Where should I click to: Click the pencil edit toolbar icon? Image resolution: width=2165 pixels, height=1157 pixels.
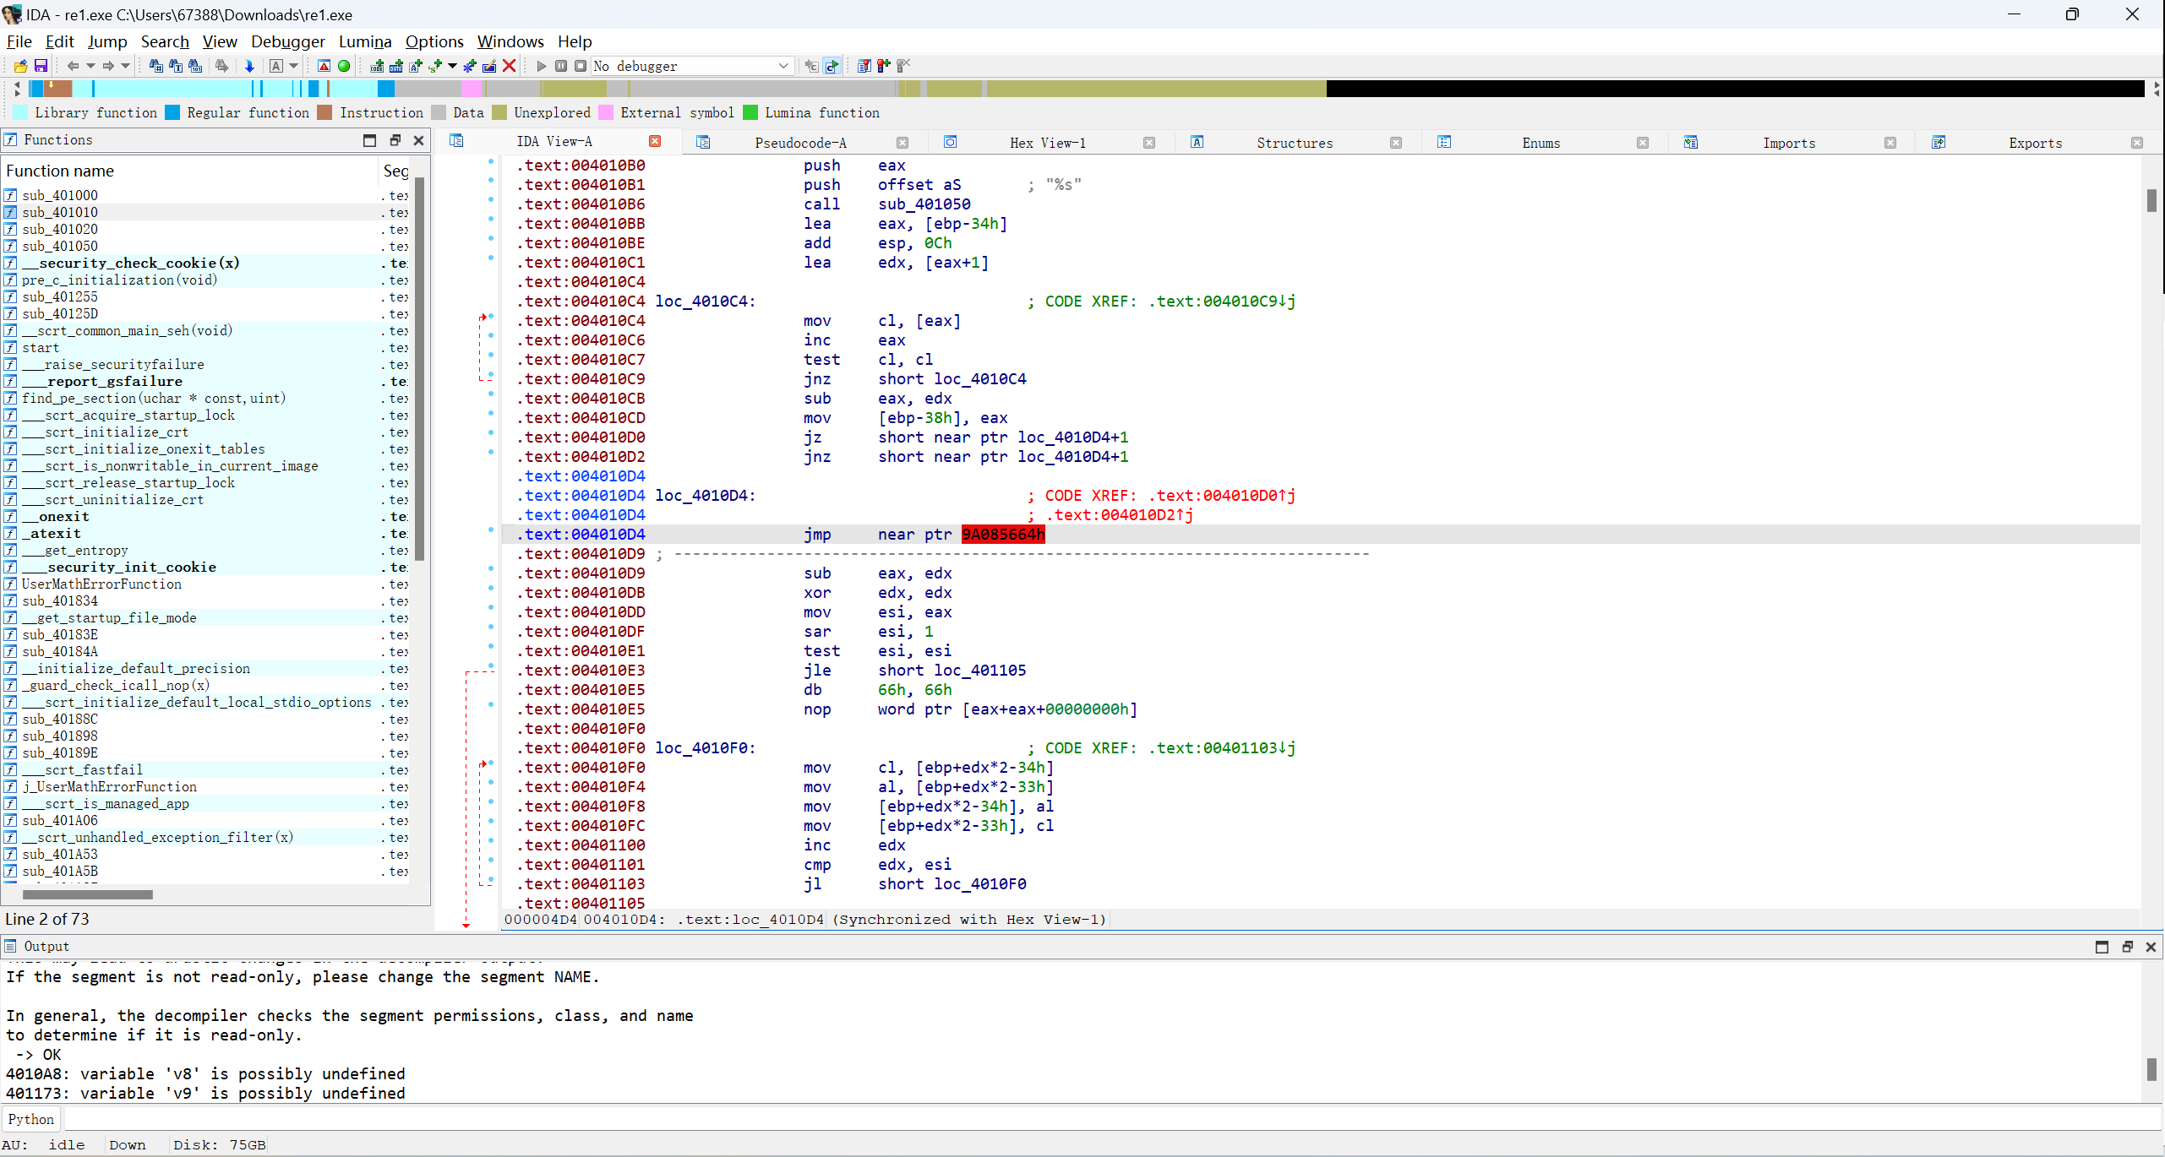coord(489,66)
